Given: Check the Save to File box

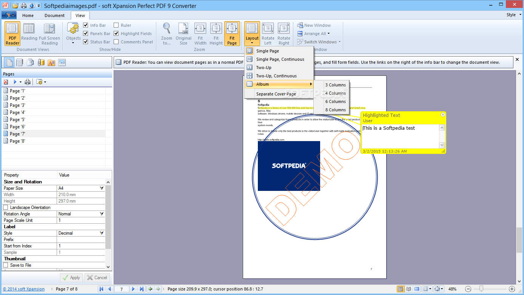Looking at the screenshot, I should tap(6, 265).
